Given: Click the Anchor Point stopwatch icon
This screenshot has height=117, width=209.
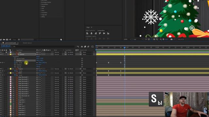Looking at the screenshot, I should point(15,58).
